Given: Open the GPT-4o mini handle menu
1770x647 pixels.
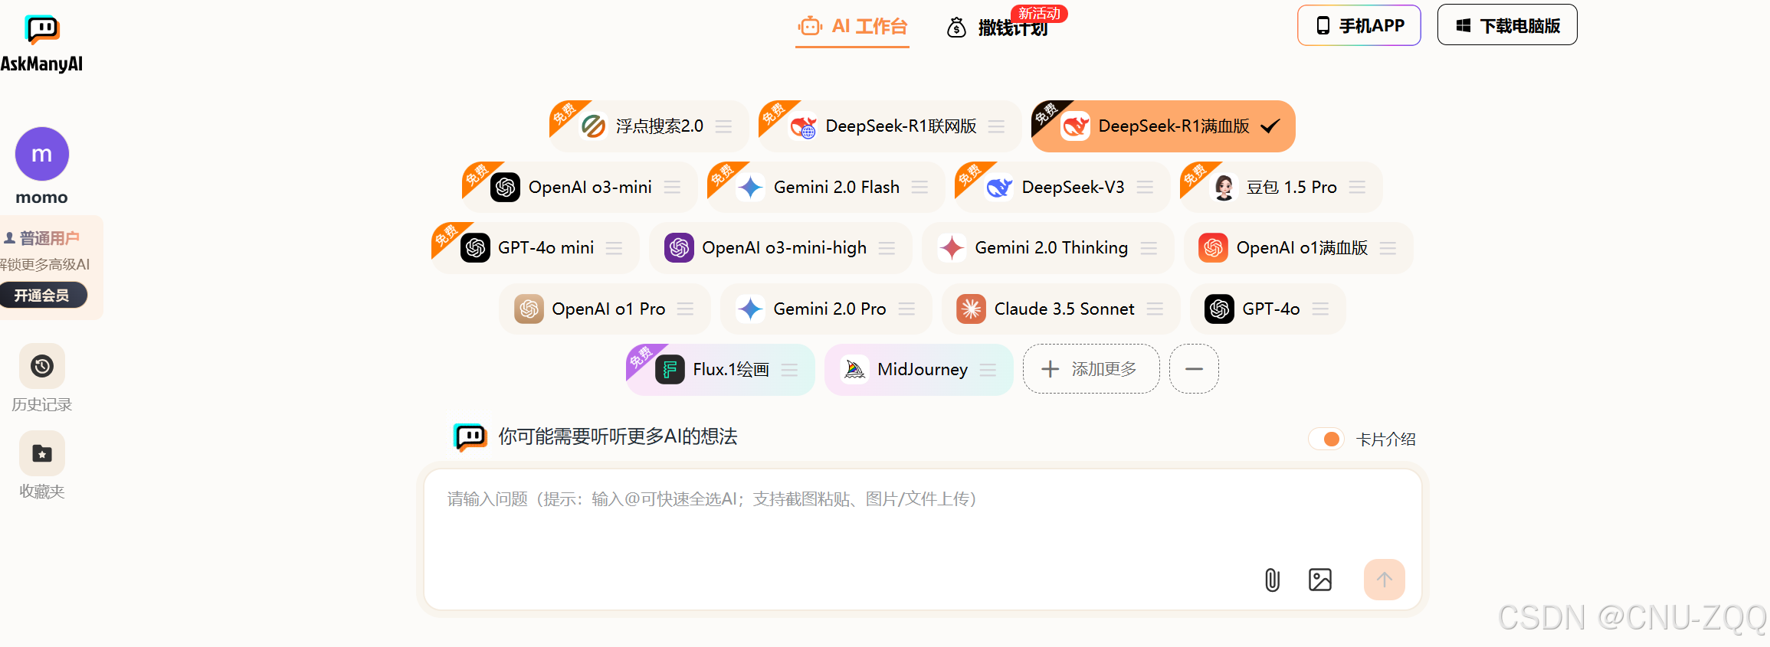Looking at the screenshot, I should [x=614, y=247].
